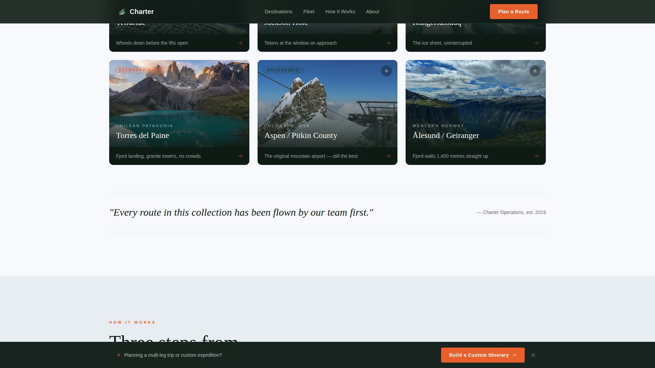
Task: Click the plus icon on Aspen card
Action: (387, 71)
